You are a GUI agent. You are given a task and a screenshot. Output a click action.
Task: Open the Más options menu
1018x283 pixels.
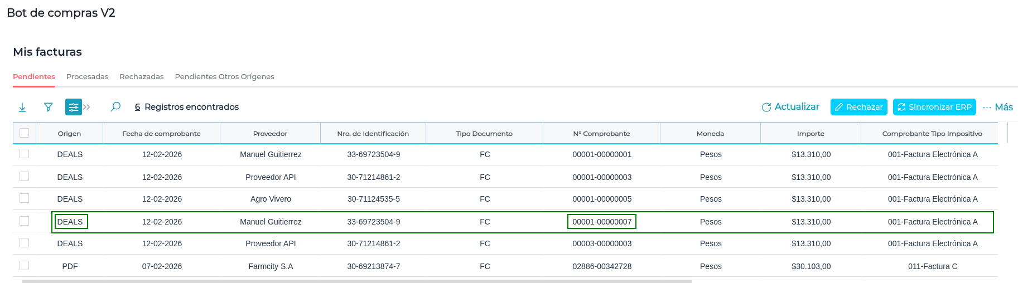coord(998,107)
